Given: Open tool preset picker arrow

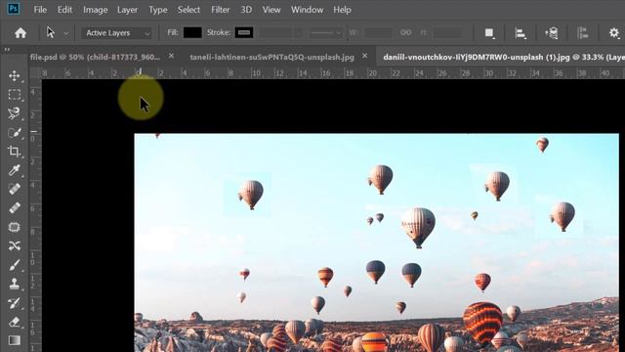Looking at the screenshot, I should 65,33.
